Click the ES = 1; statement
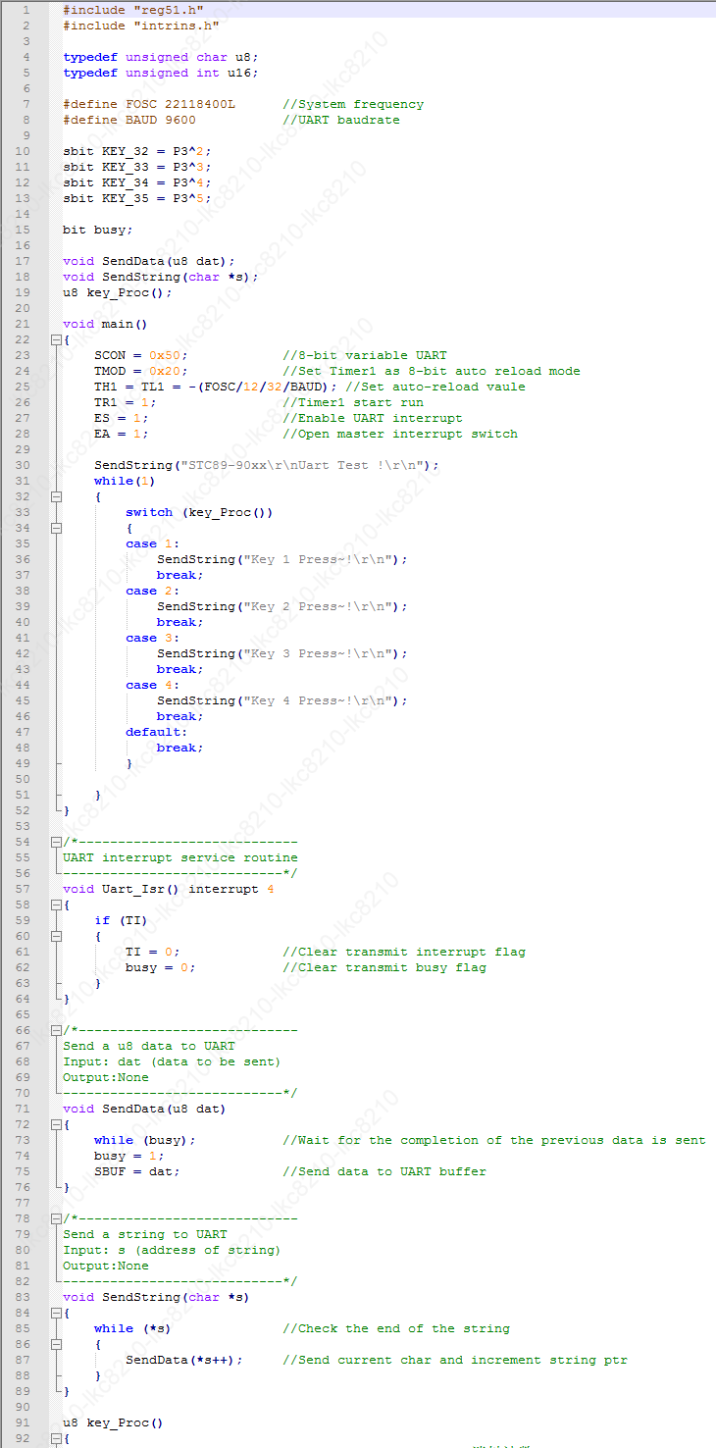Viewport: 716px width, 1448px height. (122, 418)
